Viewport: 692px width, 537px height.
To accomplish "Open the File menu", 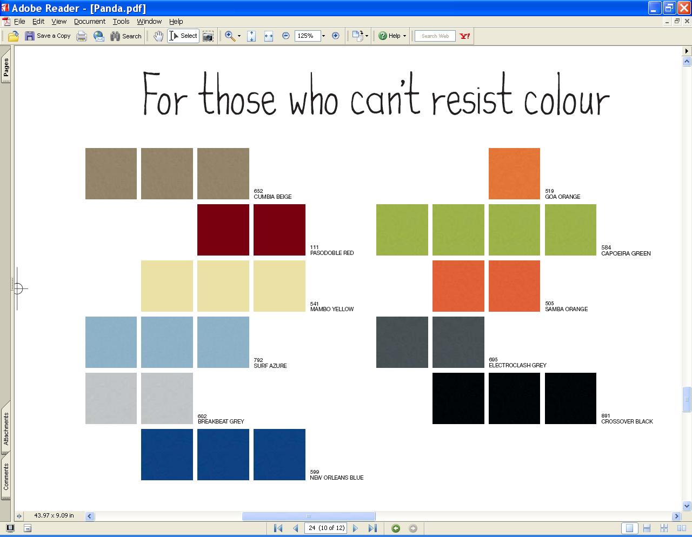I will [x=19, y=22].
